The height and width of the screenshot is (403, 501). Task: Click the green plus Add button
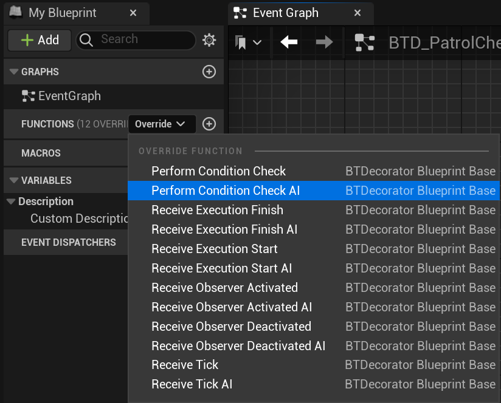[x=40, y=40]
